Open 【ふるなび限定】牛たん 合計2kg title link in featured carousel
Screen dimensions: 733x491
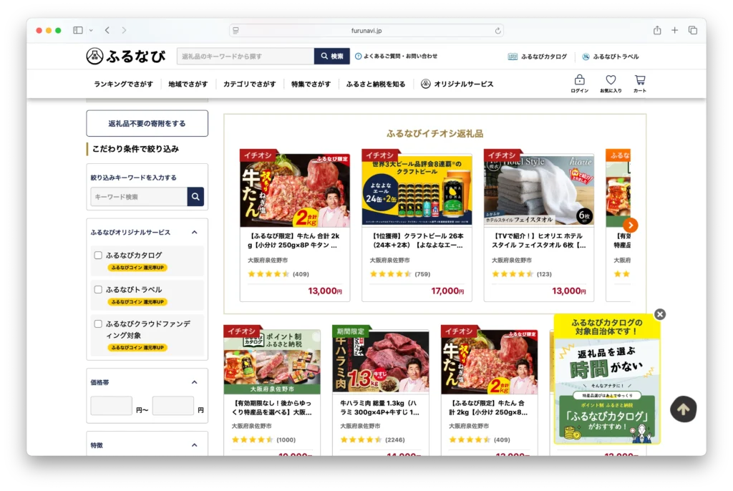[293, 240]
